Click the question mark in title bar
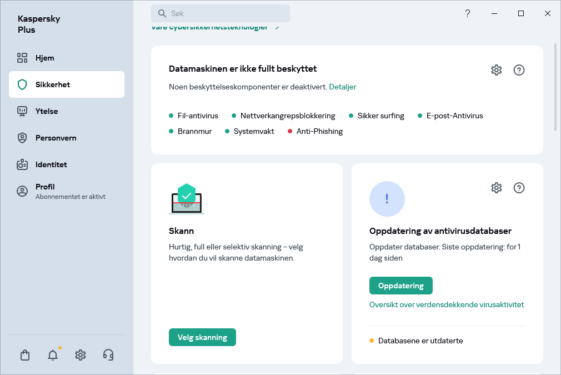Image resolution: width=561 pixels, height=375 pixels. click(x=468, y=13)
